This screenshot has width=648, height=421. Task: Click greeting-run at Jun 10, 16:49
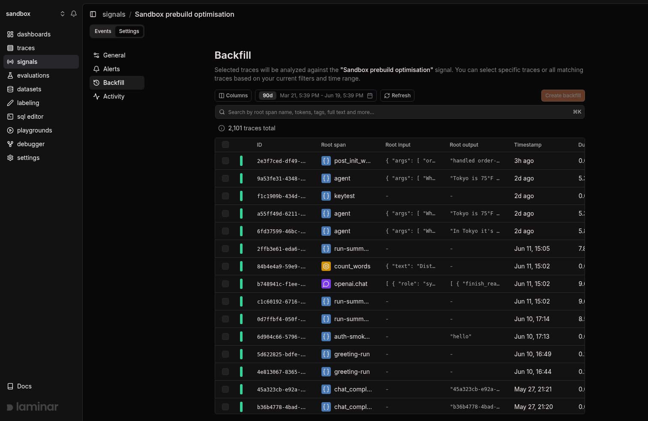coord(352,354)
